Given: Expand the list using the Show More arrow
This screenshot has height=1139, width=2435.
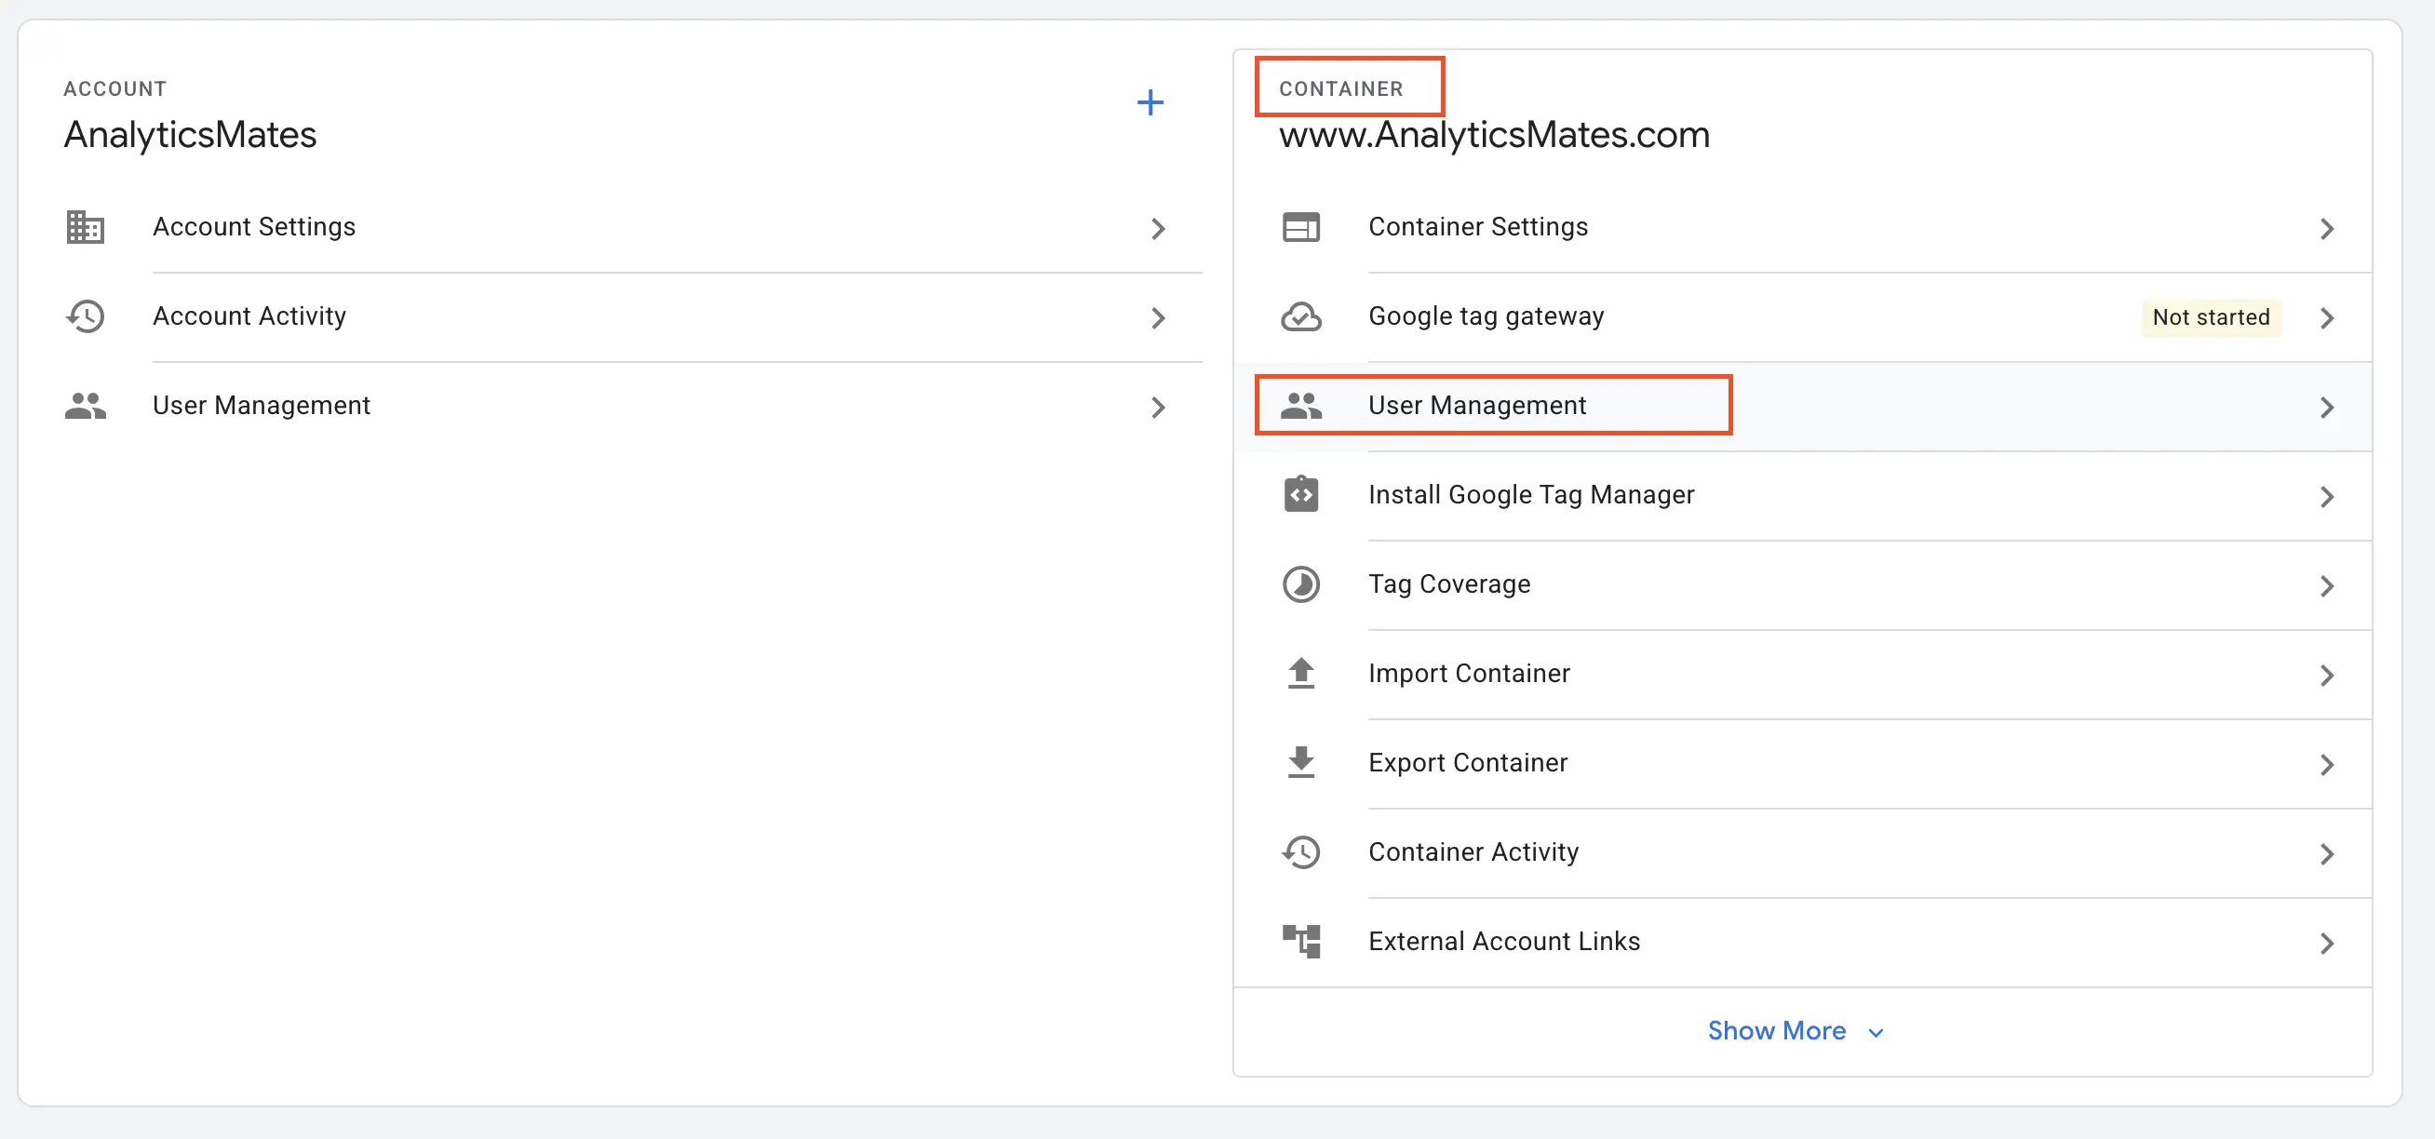Looking at the screenshot, I should (1876, 1032).
